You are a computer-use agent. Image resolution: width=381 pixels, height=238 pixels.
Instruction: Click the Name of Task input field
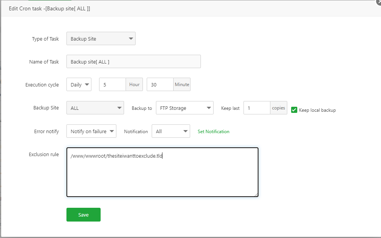pos(133,62)
